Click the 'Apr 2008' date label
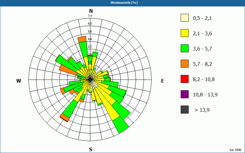245x153 pixels. click(x=235, y=150)
